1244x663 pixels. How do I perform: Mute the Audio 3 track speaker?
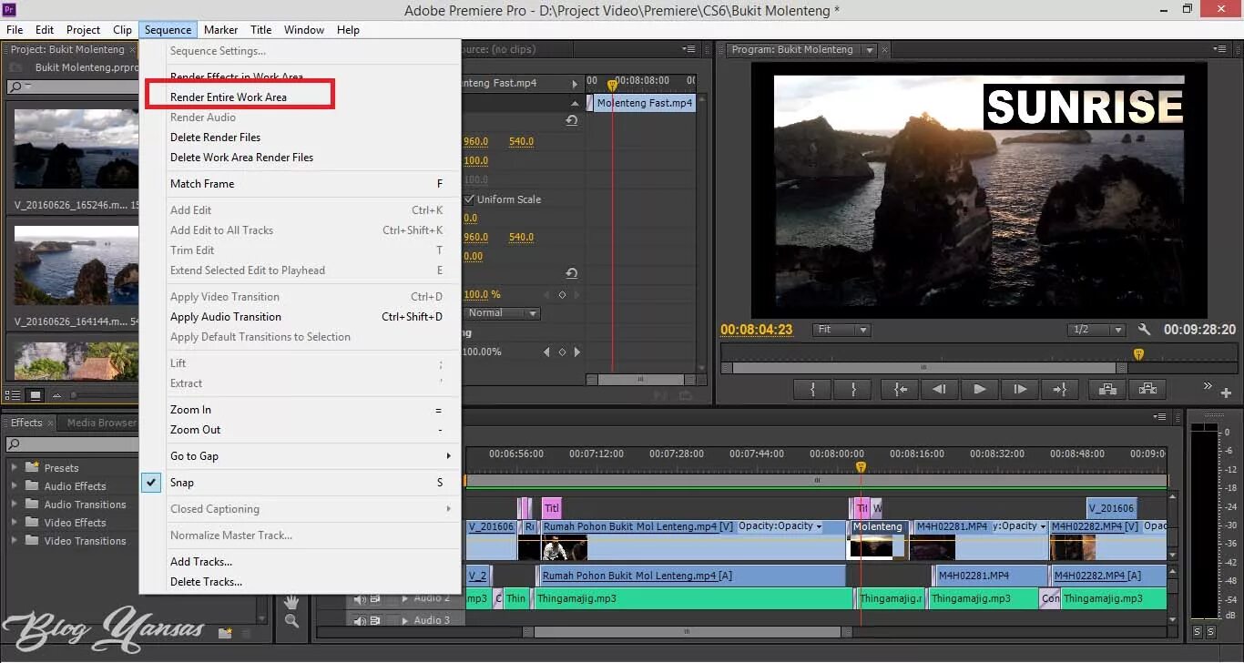tap(362, 621)
